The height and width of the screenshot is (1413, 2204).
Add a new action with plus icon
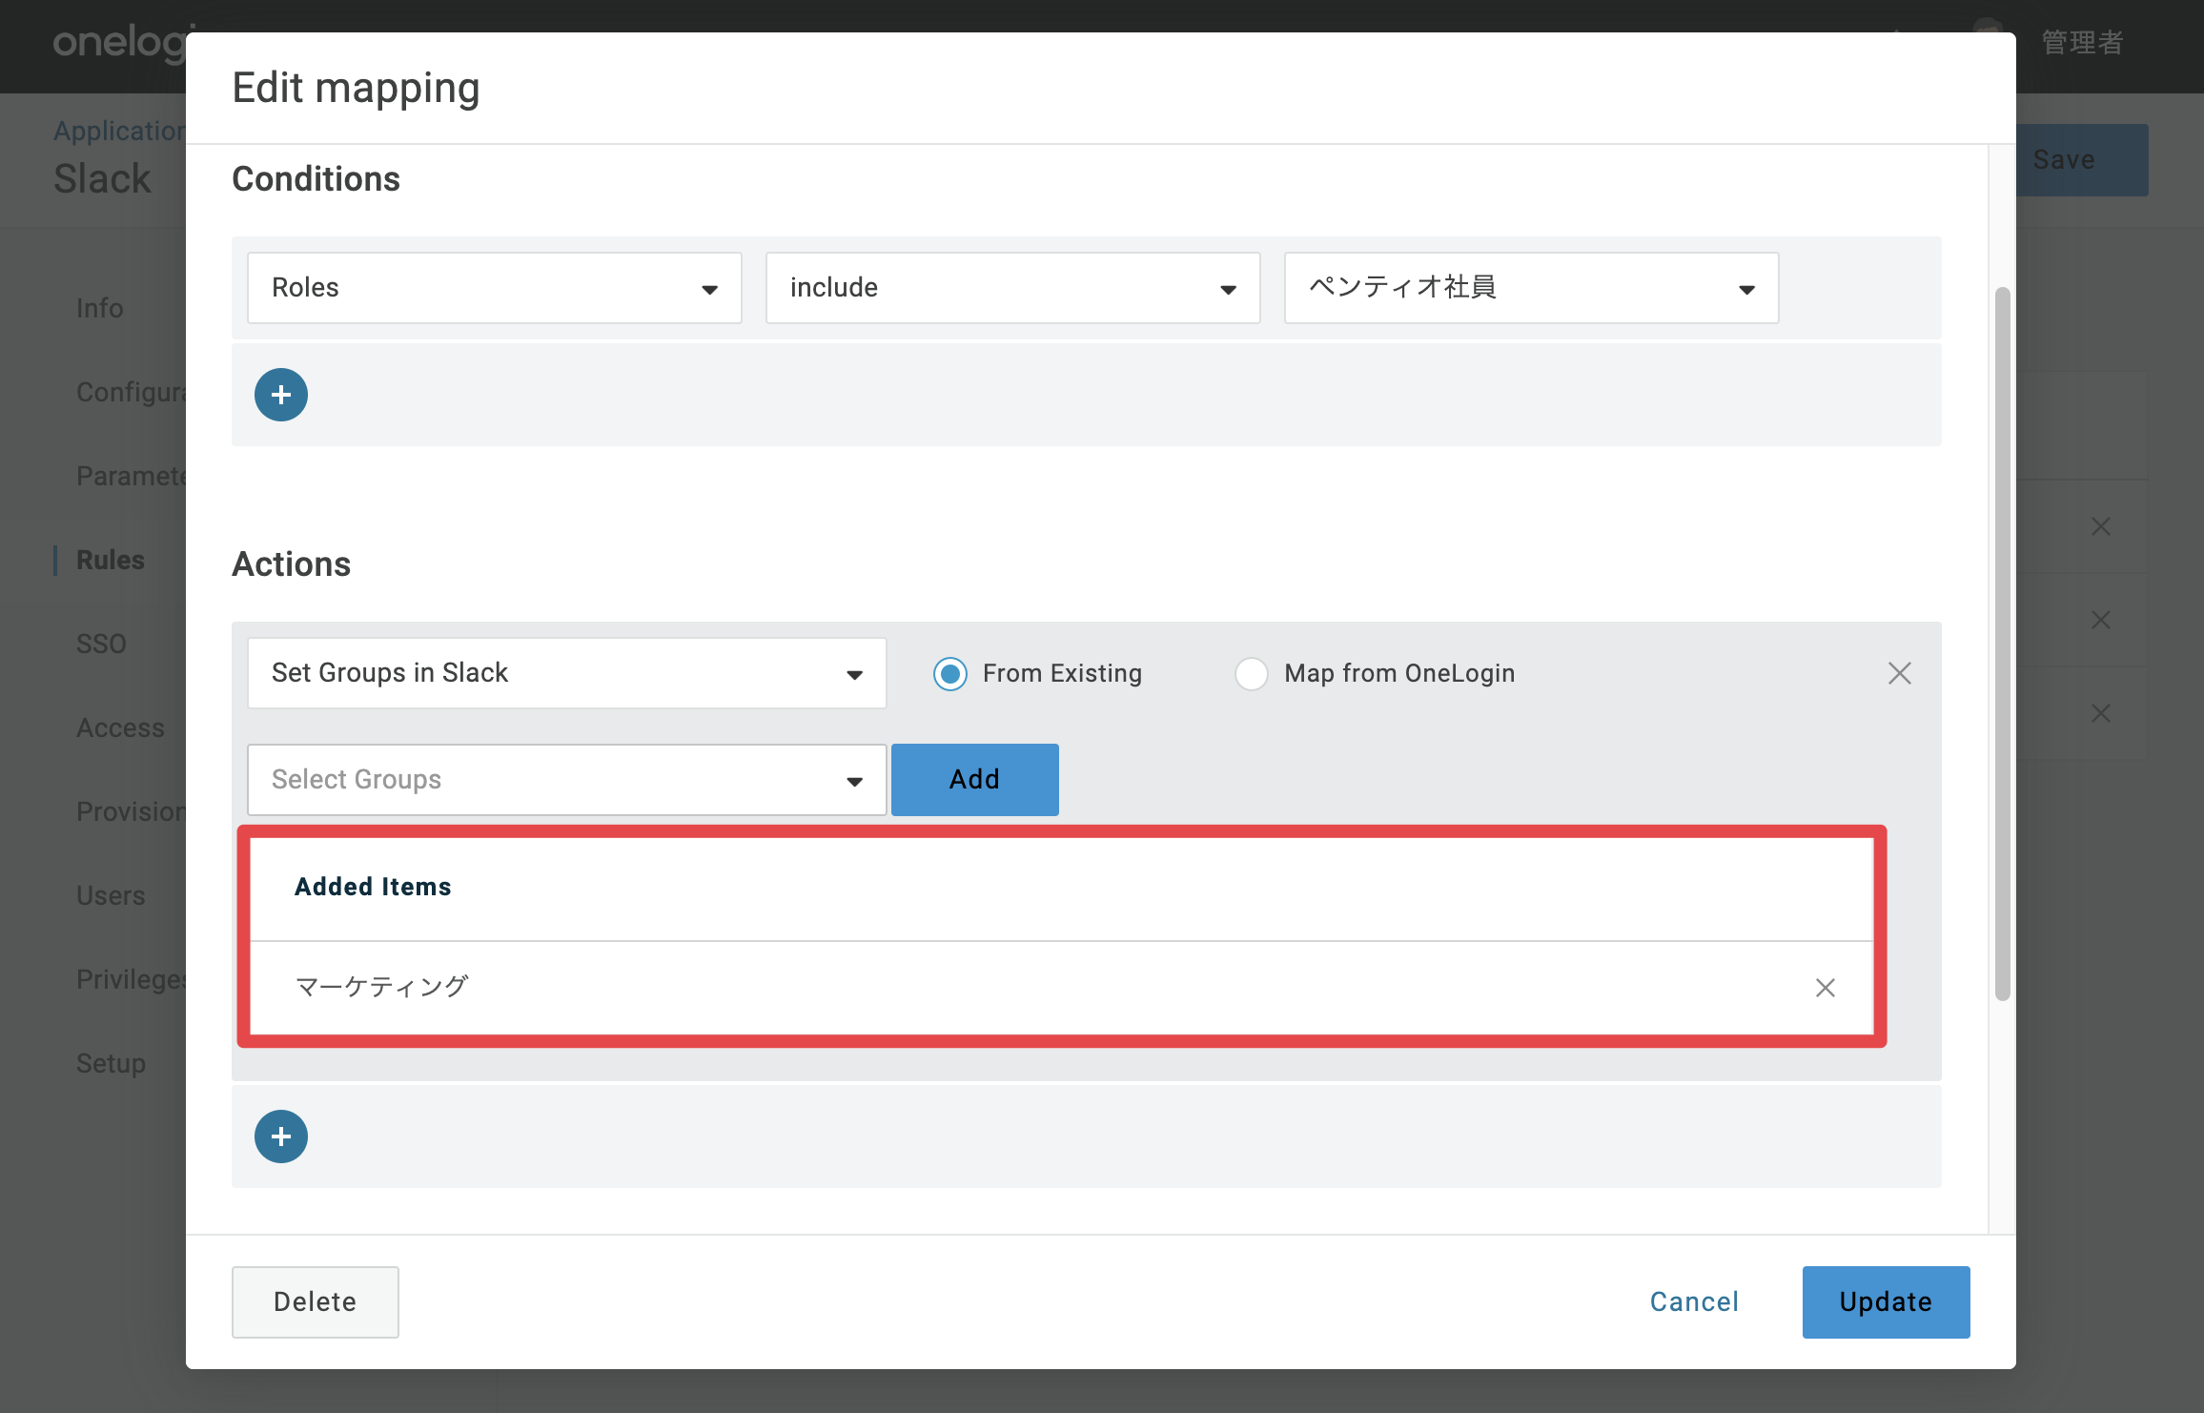pos(280,1137)
